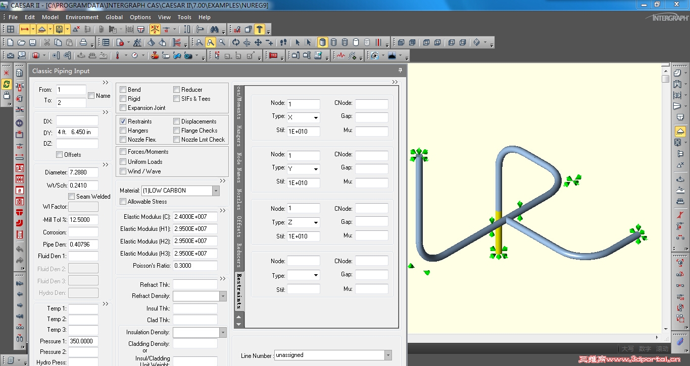690x366 pixels.
Task: Open the Edit menu
Action: [30, 17]
